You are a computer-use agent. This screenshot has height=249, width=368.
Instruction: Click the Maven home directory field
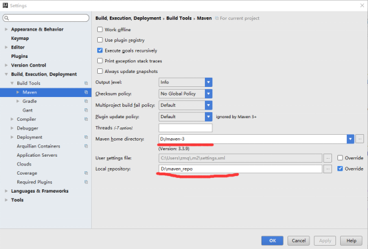[x=253, y=139]
